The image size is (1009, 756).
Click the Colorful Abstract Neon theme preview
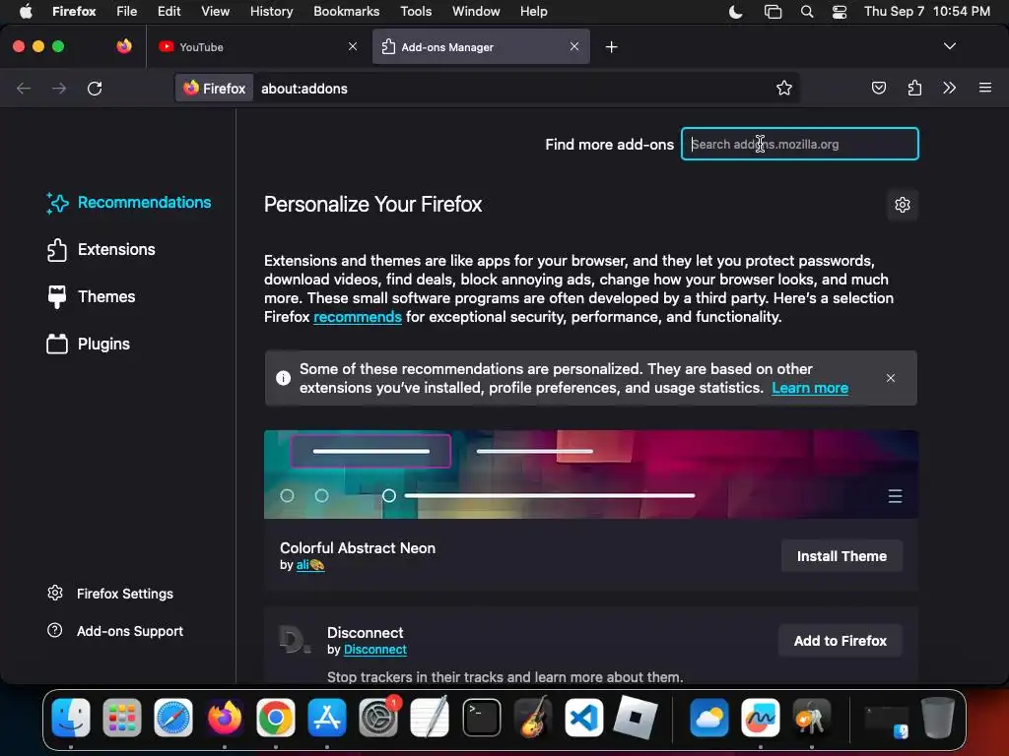(591, 474)
